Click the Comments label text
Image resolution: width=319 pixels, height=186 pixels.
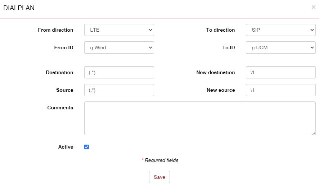(60, 108)
